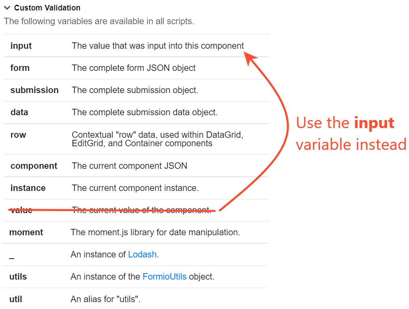The width and height of the screenshot is (409, 309).
Task: Click the row variable label
Action: (18, 135)
